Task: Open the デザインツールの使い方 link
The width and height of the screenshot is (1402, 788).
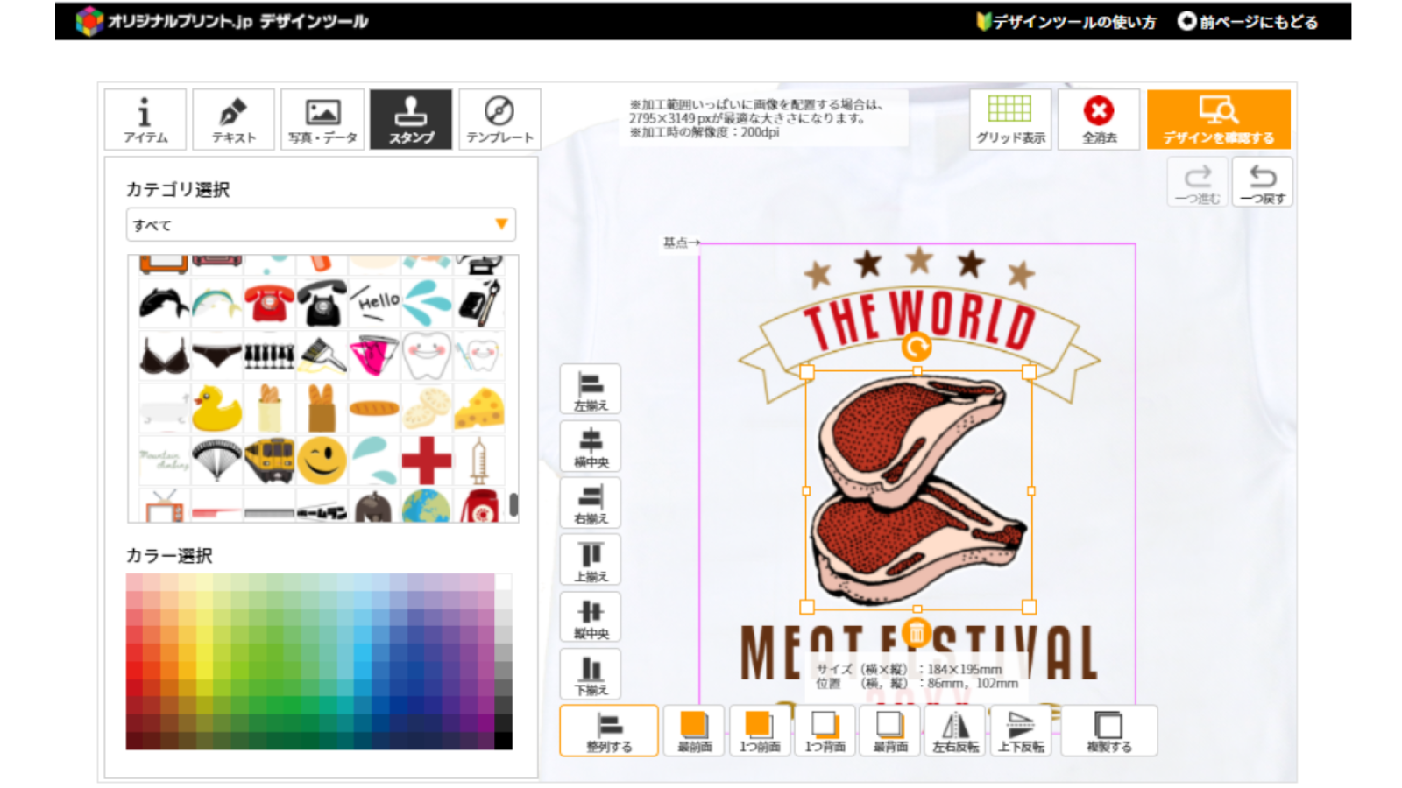Action: point(1066,22)
